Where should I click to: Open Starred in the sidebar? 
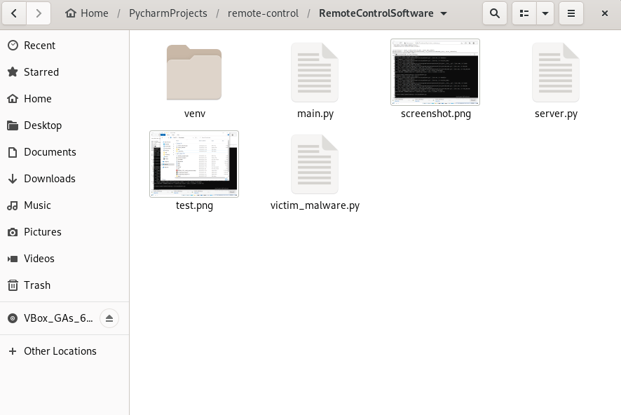tap(41, 72)
